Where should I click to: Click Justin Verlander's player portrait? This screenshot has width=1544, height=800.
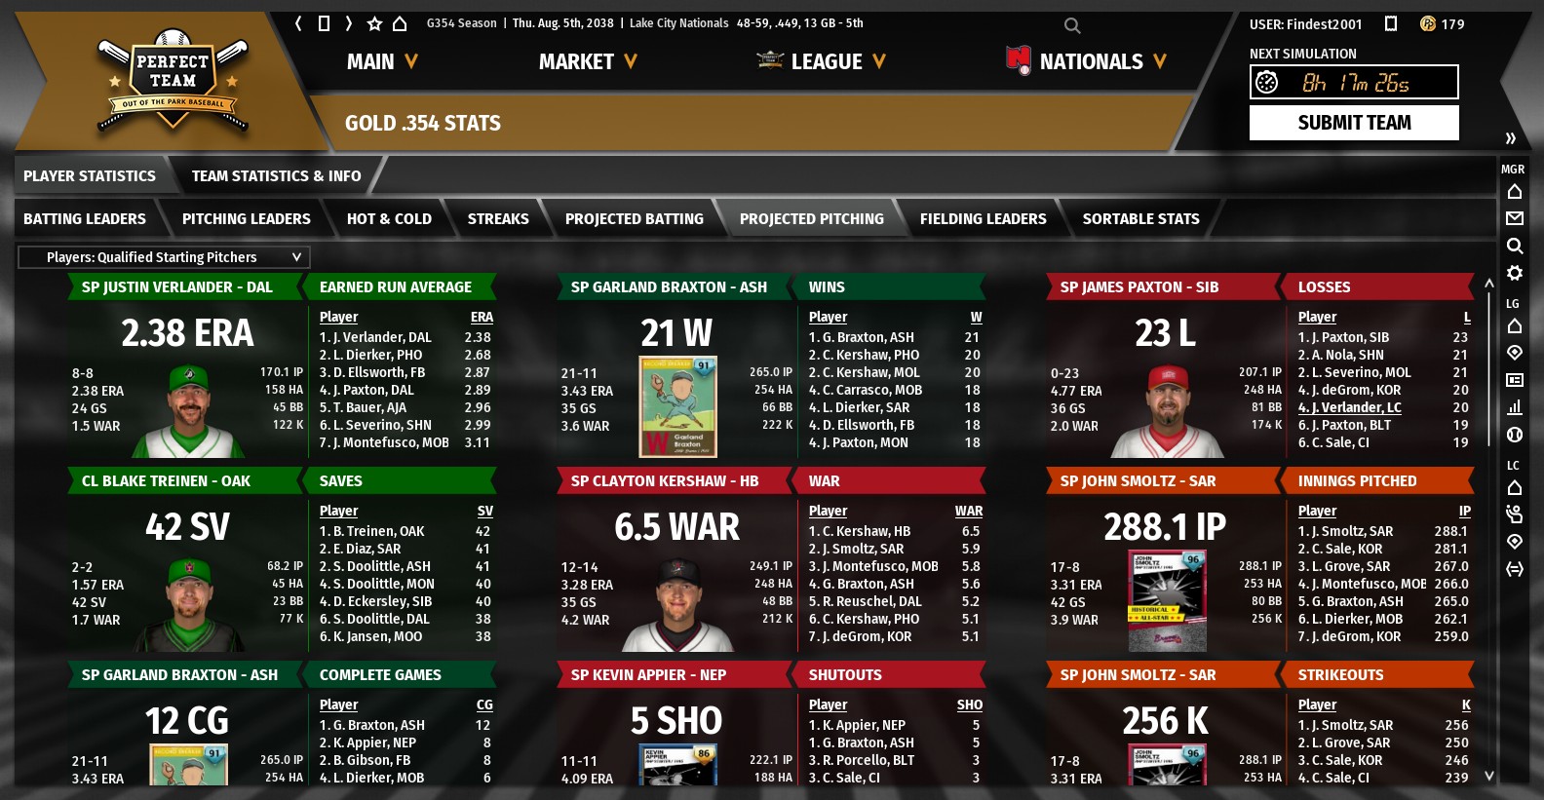(189, 411)
